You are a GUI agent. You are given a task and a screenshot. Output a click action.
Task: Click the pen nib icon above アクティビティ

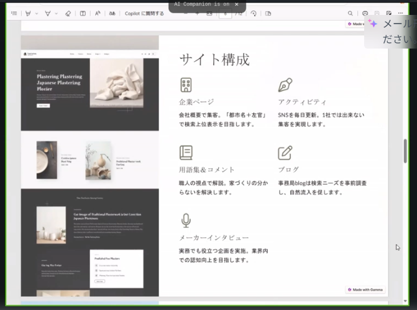(x=285, y=85)
